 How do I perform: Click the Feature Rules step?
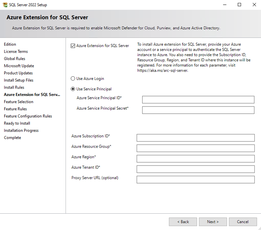click(x=15, y=109)
